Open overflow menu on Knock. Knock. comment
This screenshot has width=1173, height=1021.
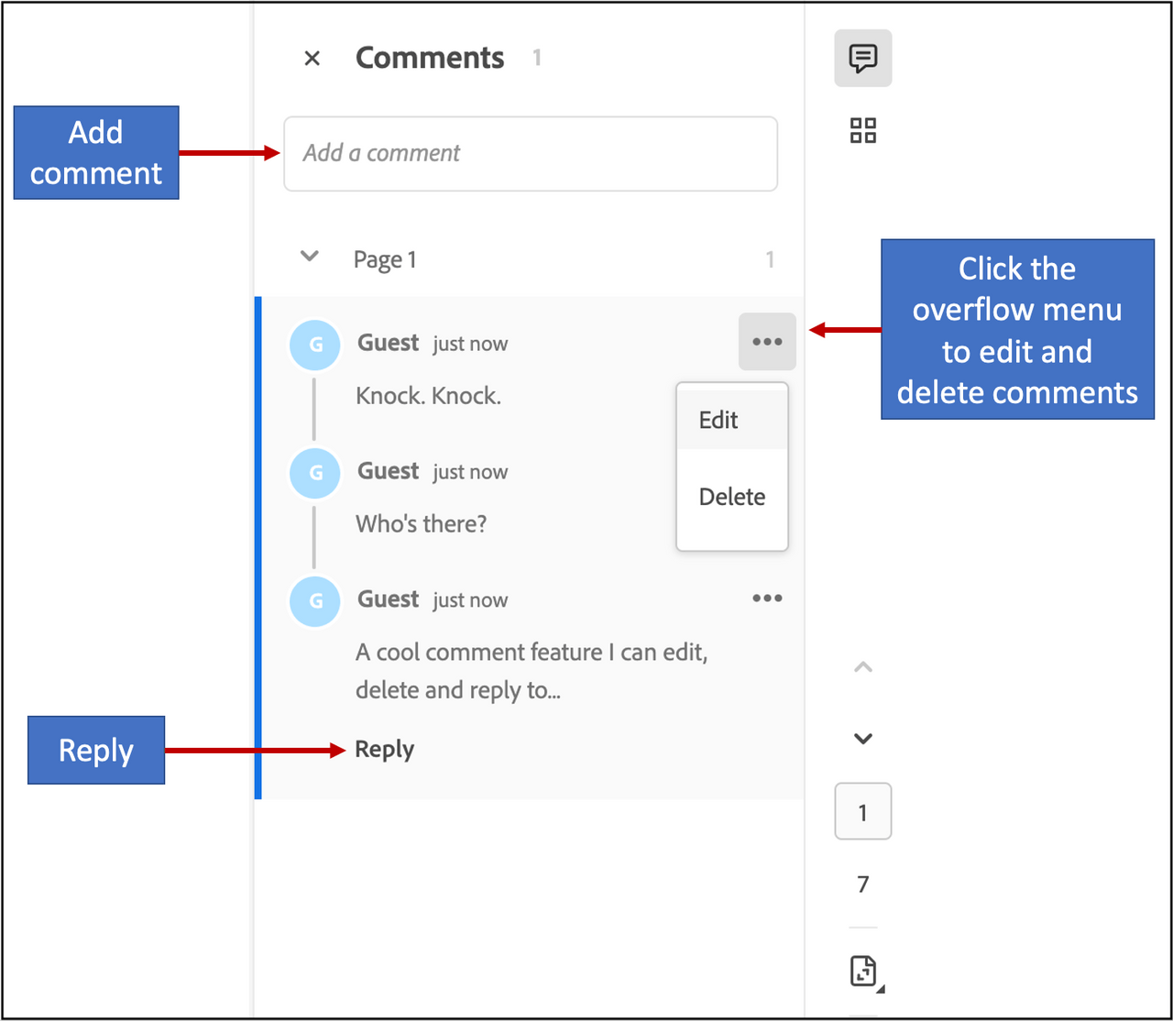pos(767,342)
